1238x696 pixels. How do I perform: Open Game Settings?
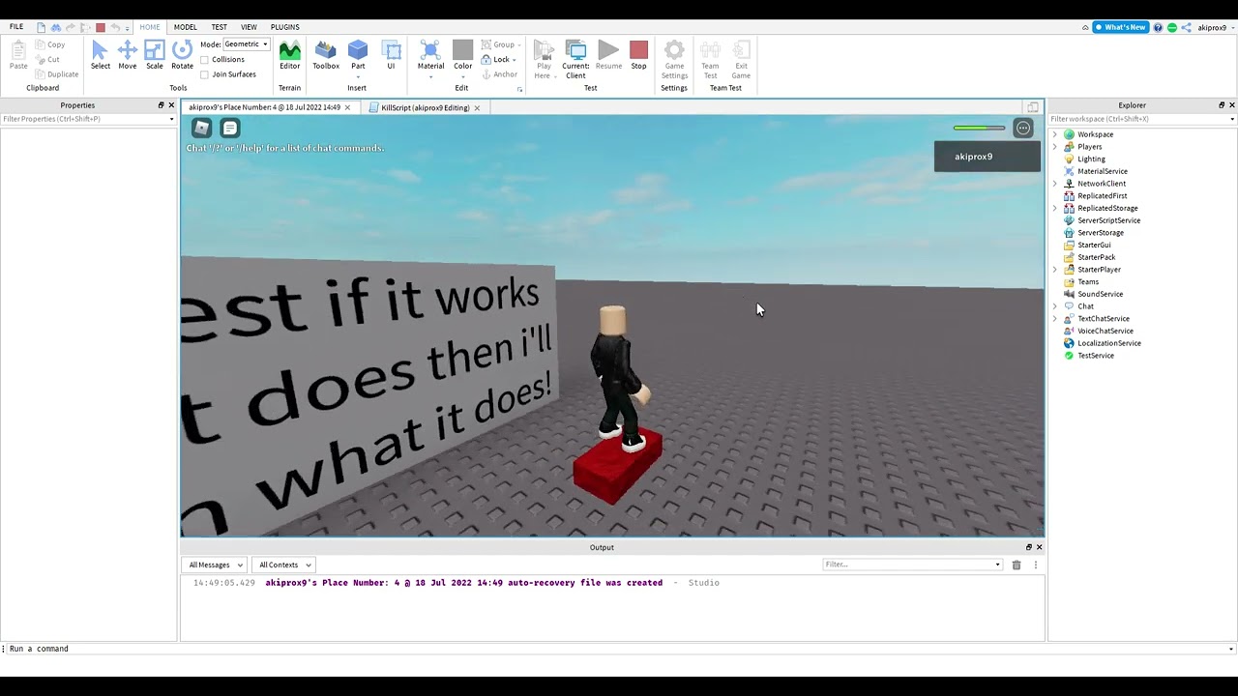pos(674,59)
